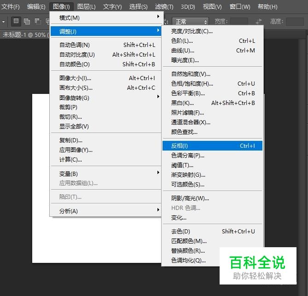Apply 反相(I) invert

point(212,146)
